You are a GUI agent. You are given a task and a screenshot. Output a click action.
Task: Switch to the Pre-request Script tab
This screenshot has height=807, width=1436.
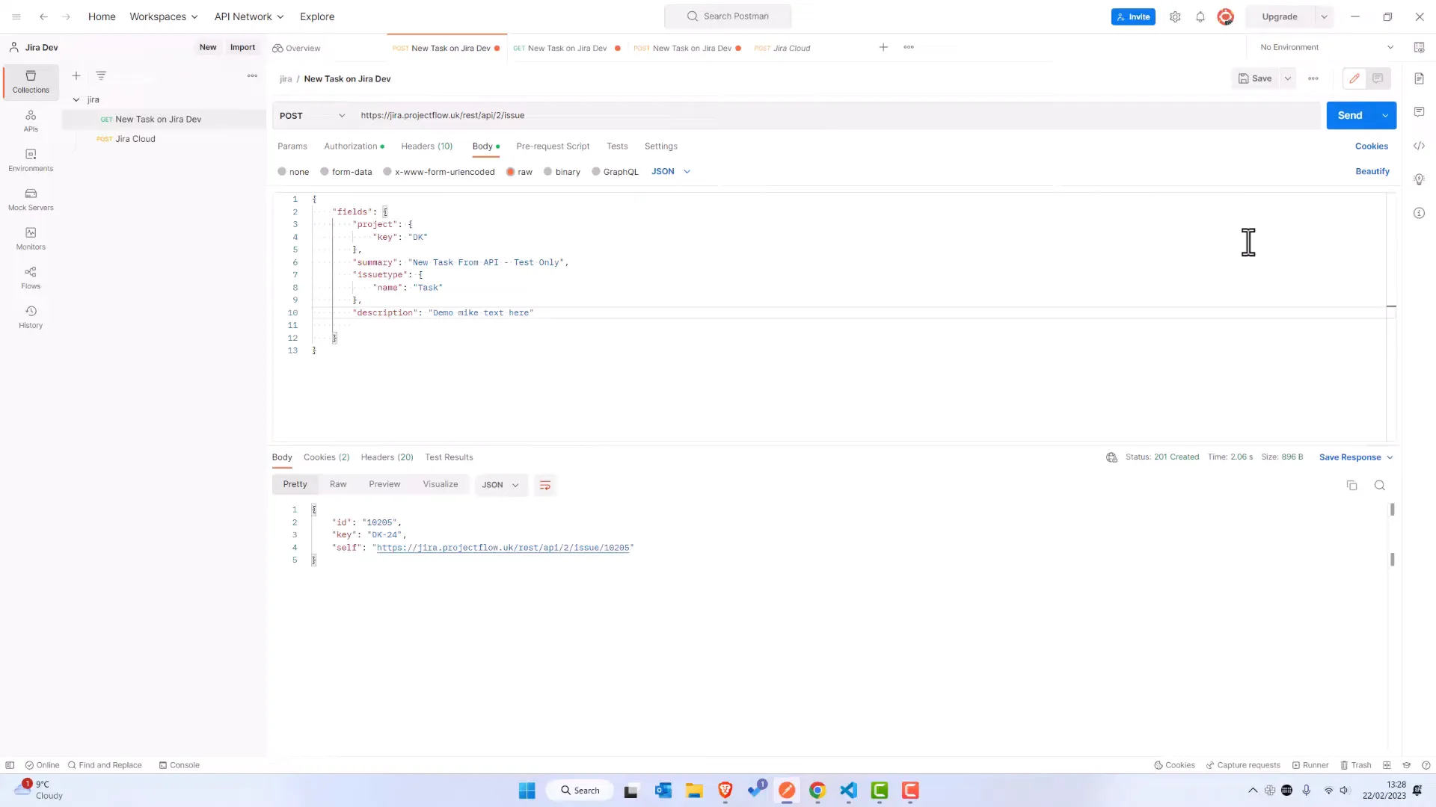pos(553,146)
